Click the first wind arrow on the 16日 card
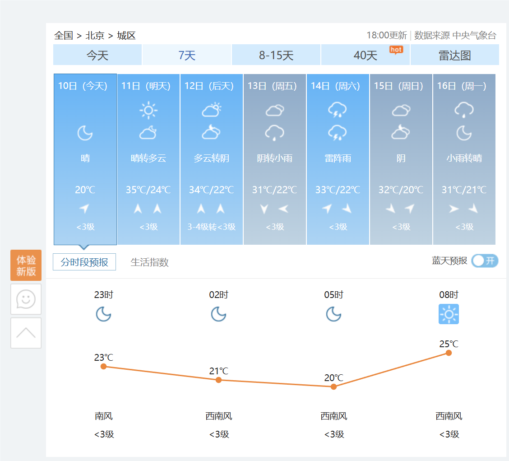Viewport: 509px width, 461px height. click(454, 209)
